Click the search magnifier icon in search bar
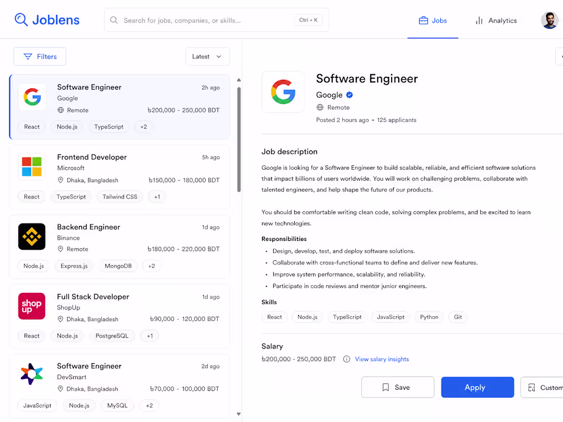The image size is (563, 422). pos(114,20)
